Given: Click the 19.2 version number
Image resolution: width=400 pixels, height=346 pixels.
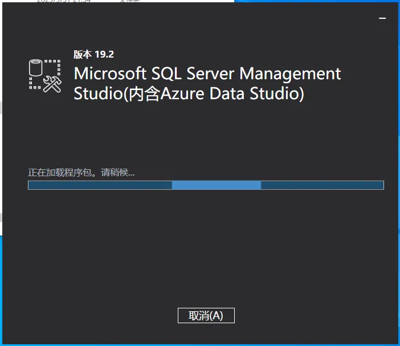Looking at the screenshot, I should [104, 55].
